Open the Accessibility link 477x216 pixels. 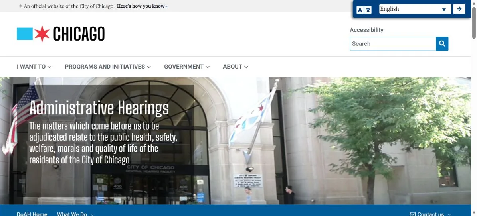tap(366, 30)
